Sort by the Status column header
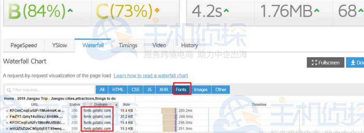The width and height of the screenshot is (364, 133). [x=75, y=105]
